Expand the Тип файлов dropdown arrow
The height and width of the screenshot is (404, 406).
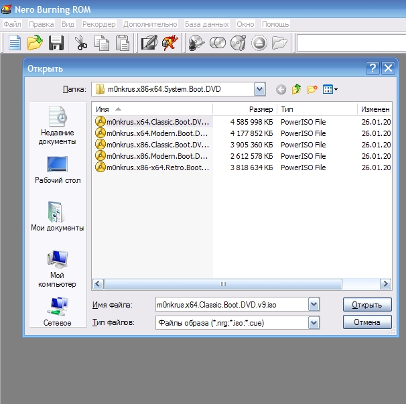(314, 323)
